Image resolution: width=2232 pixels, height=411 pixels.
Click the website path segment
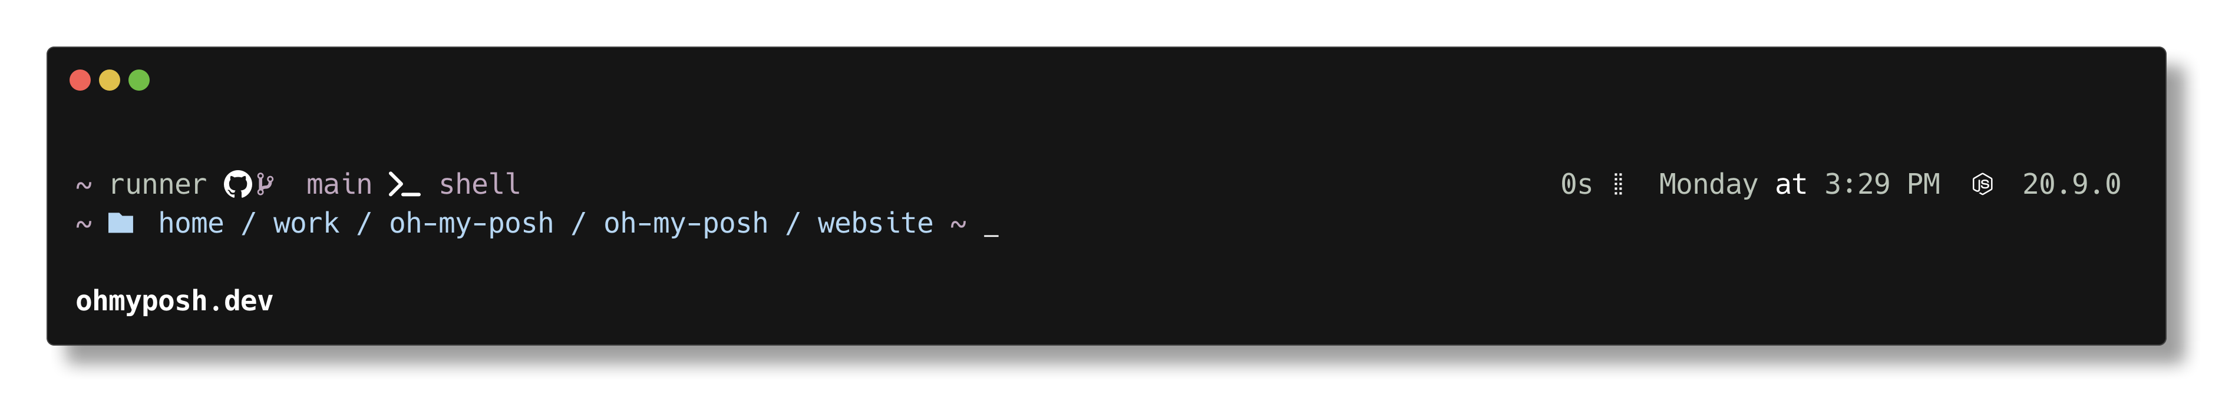pos(875,223)
